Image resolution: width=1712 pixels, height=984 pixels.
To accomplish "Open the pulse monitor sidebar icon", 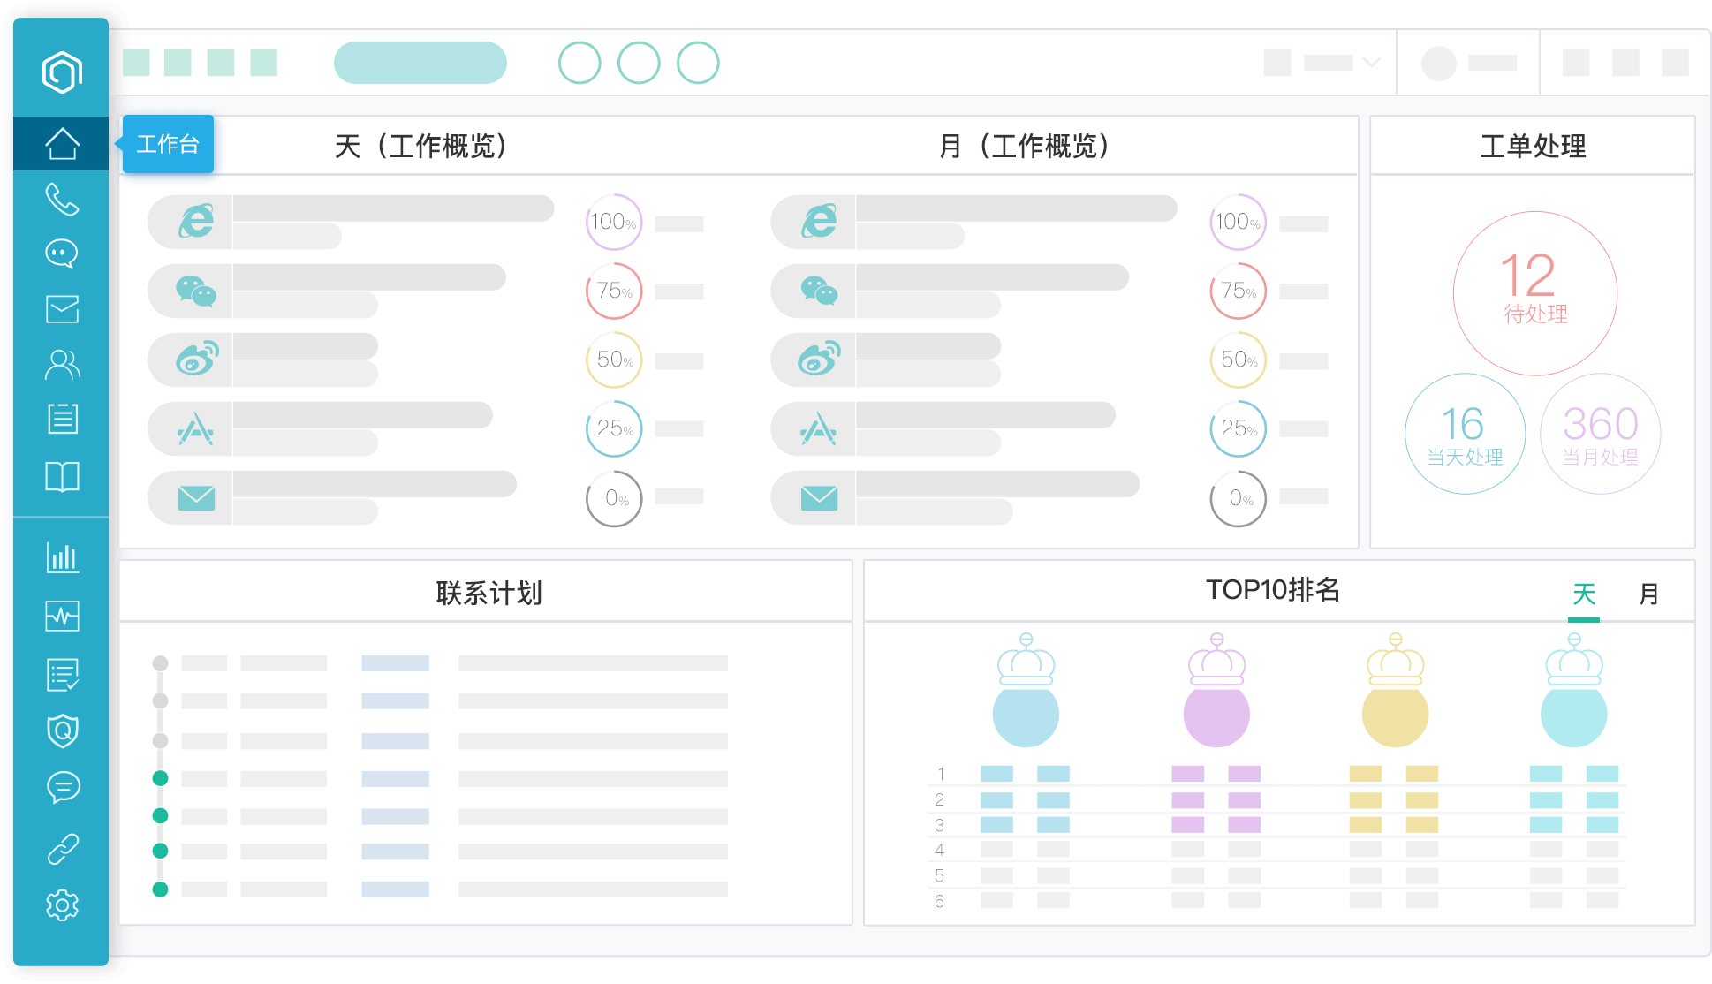I will (x=62, y=616).
